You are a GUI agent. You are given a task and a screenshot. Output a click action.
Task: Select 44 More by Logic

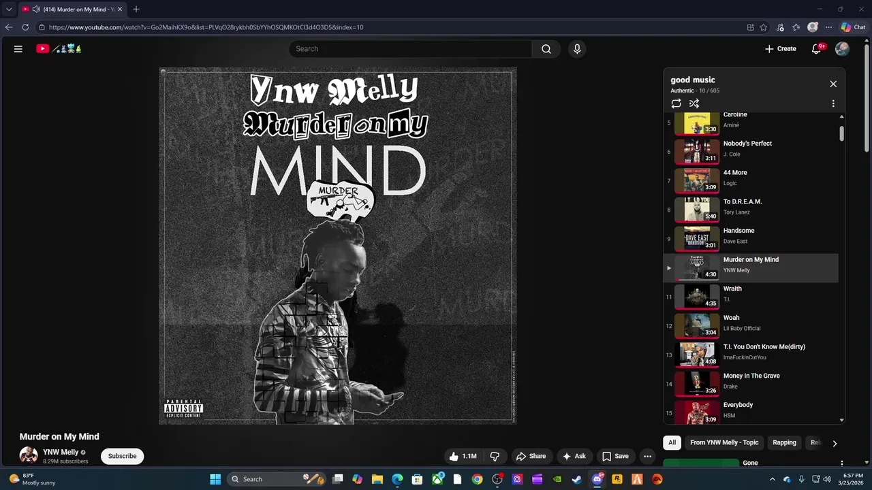coord(751,181)
